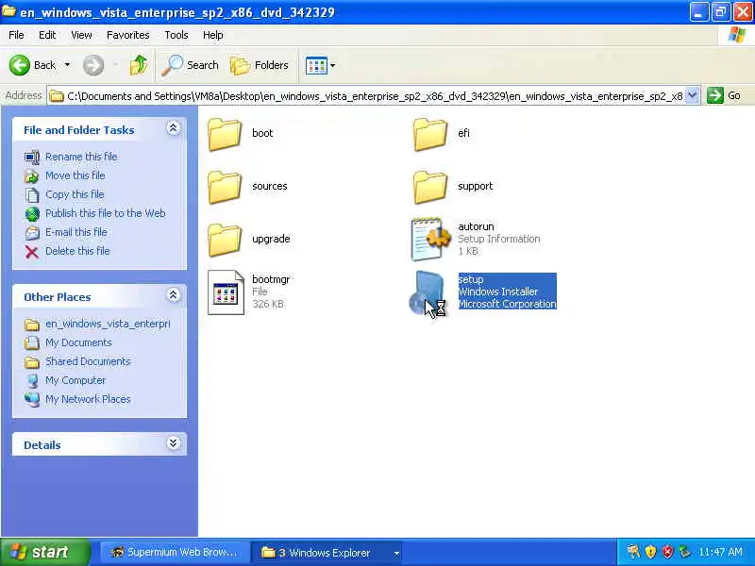Image resolution: width=755 pixels, height=566 pixels.
Task: Click the My Network Places icon
Action: pos(32,399)
